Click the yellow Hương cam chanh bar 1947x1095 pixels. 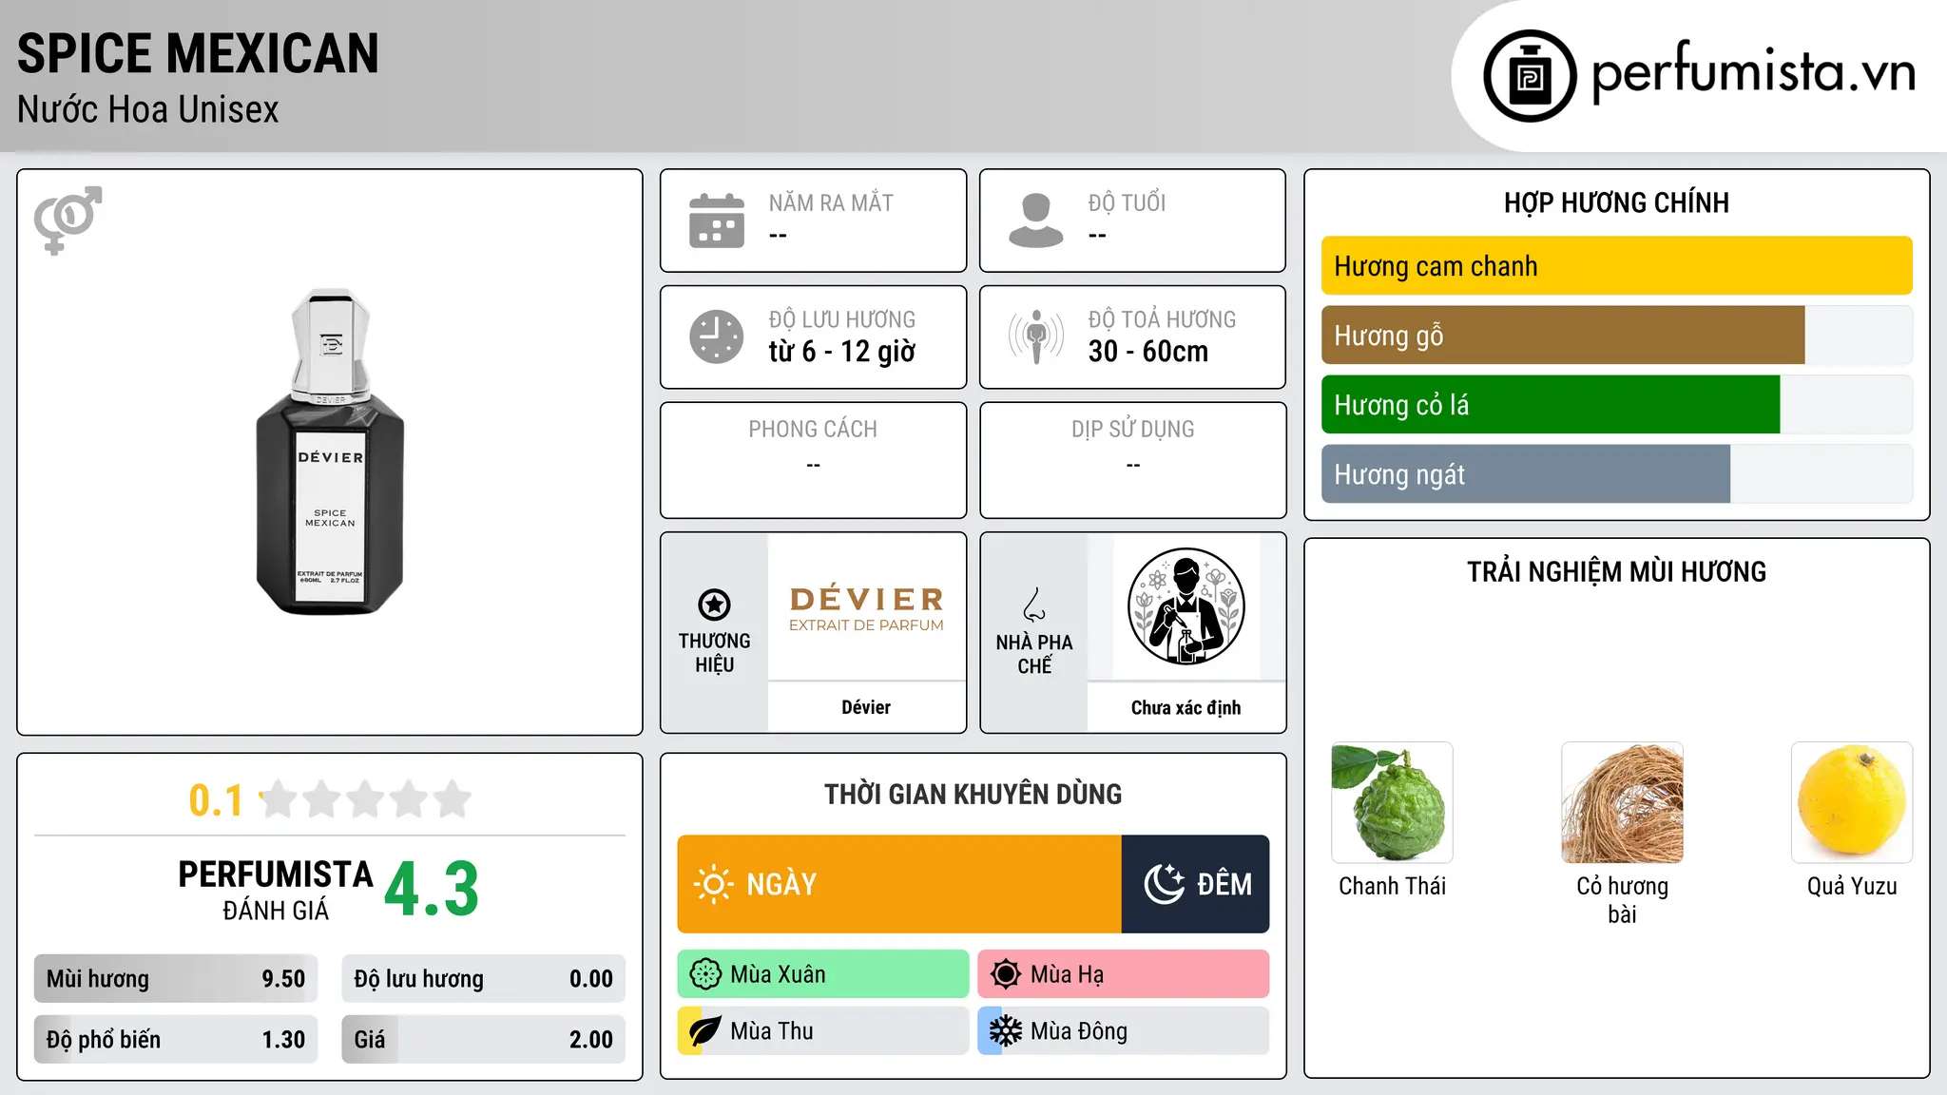point(1617,266)
